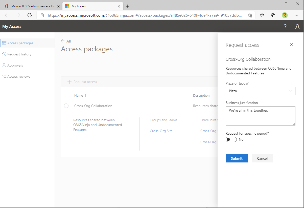Open the Cross-Org Site link
Screen dimensions: 304x208
(x=161, y=131)
